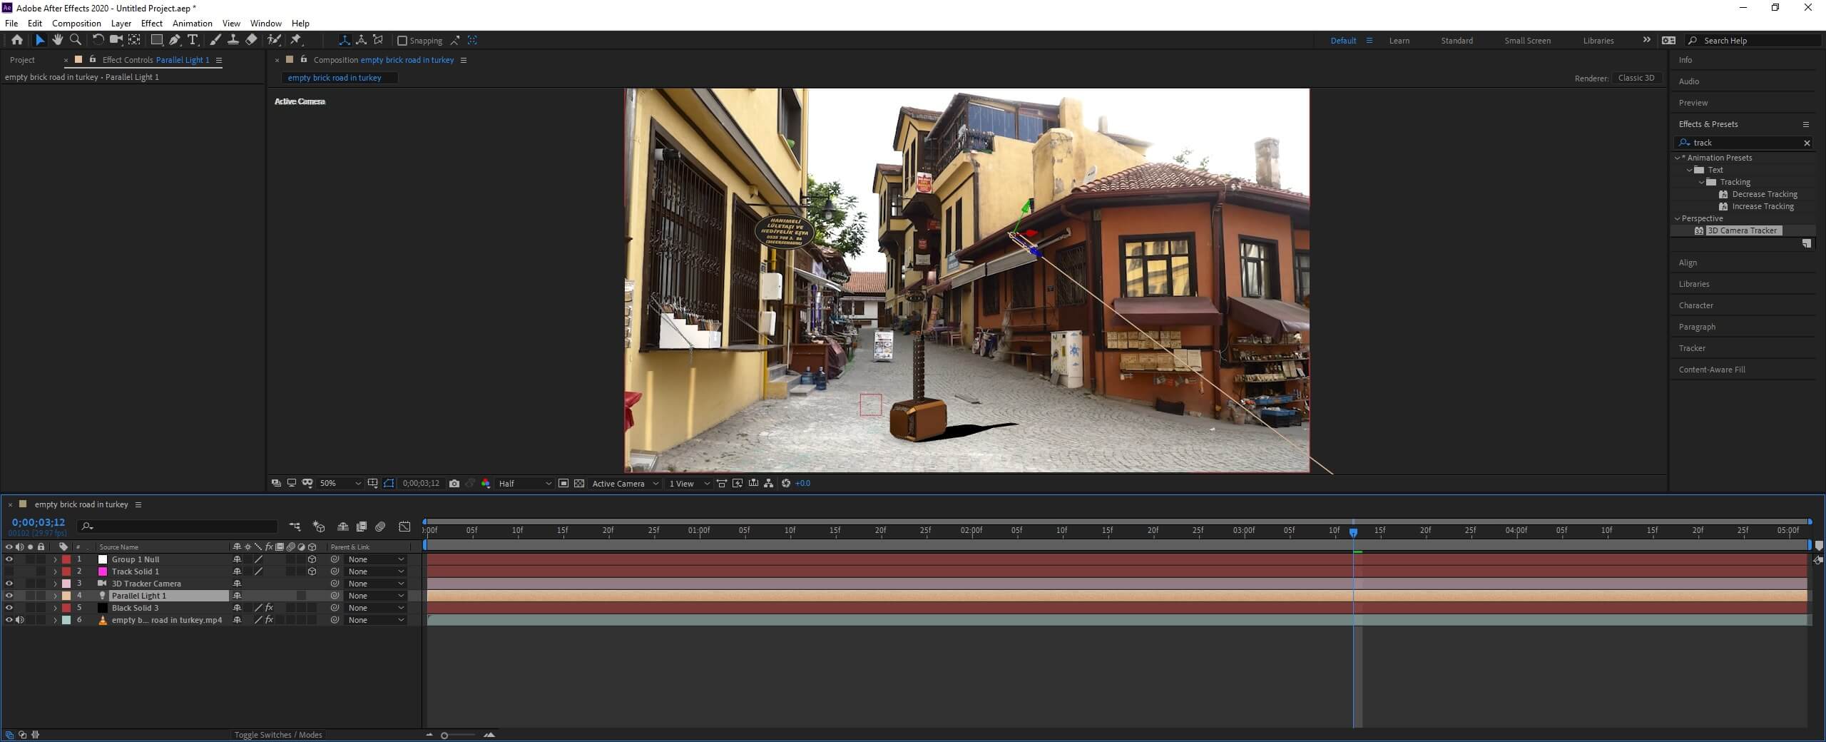
Task: Select the Pen tool in toolbar
Action: click(x=175, y=40)
